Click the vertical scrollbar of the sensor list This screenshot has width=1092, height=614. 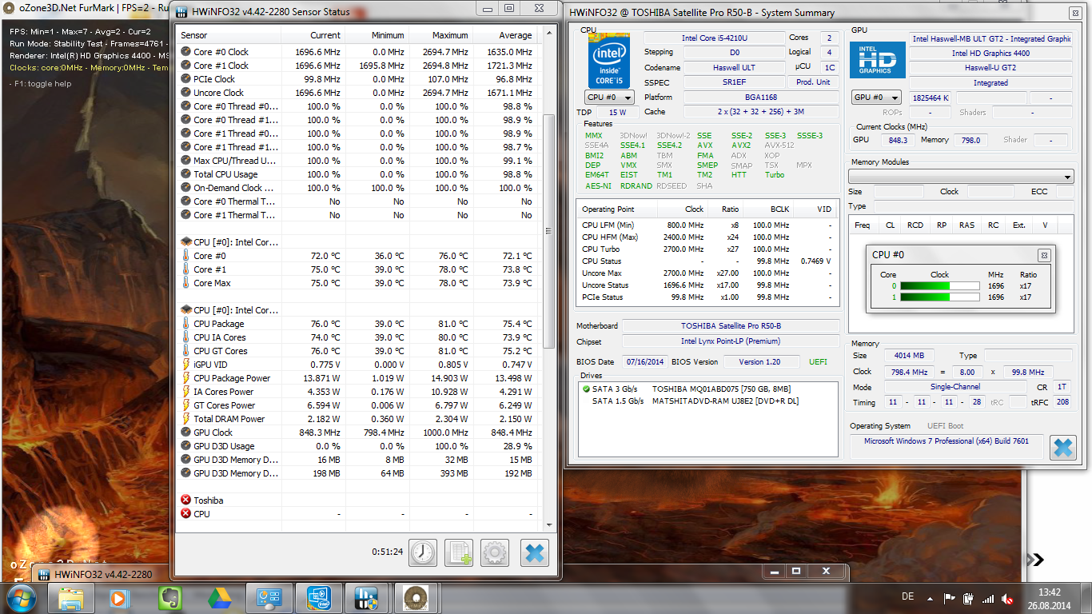tap(548, 232)
